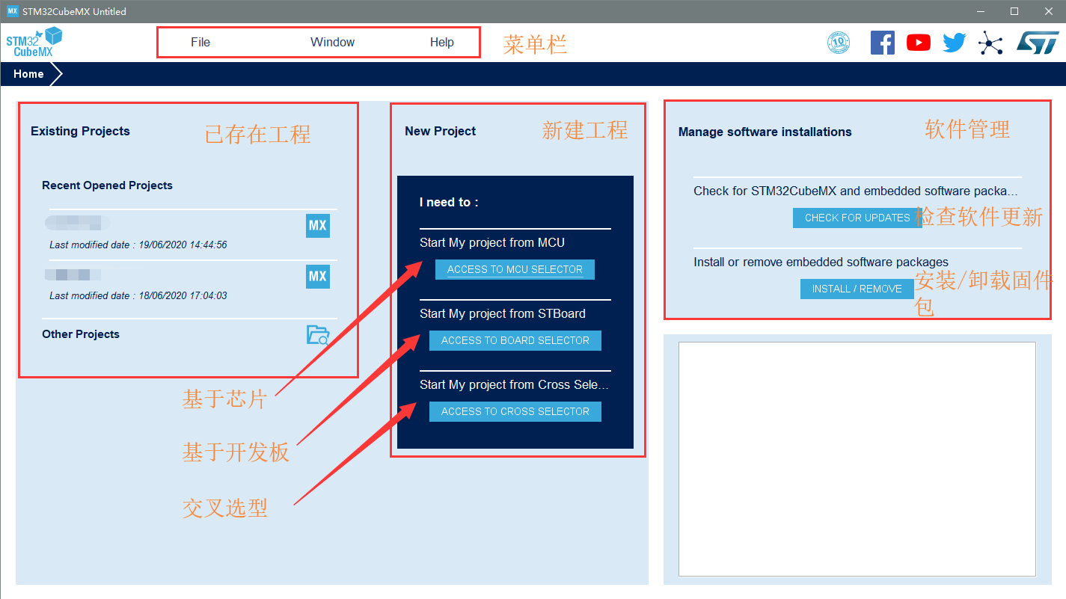Click the Start My project from STBoard text
Viewport: 1066px width, 599px height.
click(x=503, y=313)
